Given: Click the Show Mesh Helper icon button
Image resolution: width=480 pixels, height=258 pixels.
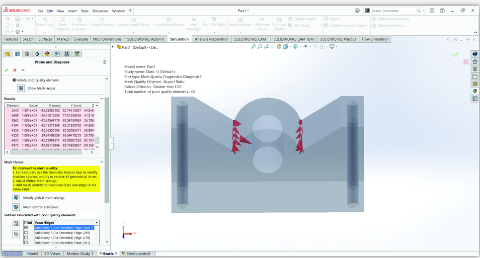Looking at the screenshot, I should point(21,88).
